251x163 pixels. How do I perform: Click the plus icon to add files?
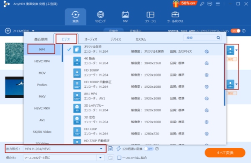(8, 31)
